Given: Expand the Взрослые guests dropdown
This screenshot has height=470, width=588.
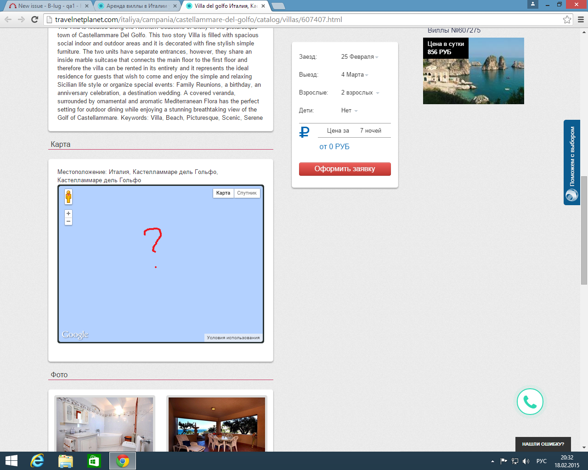Looking at the screenshot, I should pyautogui.click(x=360, y=93).
